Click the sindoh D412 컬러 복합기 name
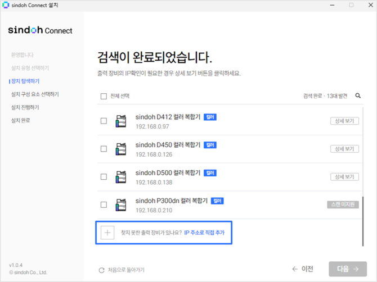The width and height of the screenshot is (377, 282). [x=168, y=117]
